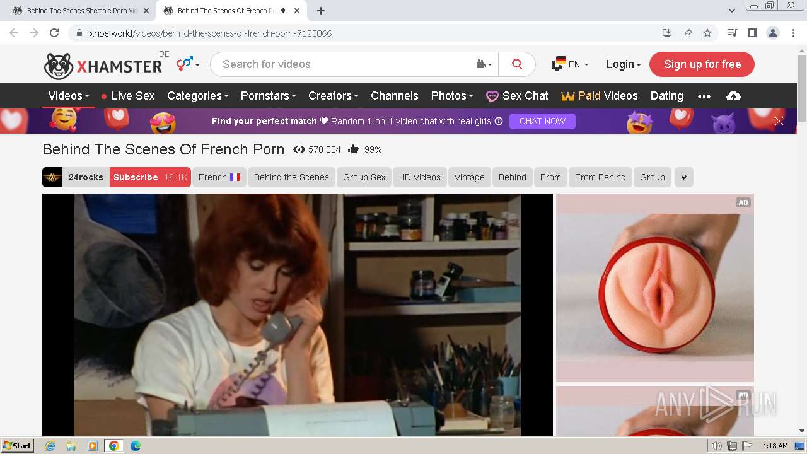Open Microsoft Edge from taskbar
807x454 pixels.
click(x=135, y=446)
